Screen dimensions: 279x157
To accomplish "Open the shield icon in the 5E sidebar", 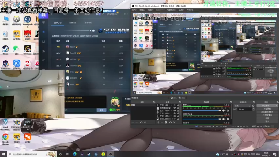I will (x=43, y=22).
